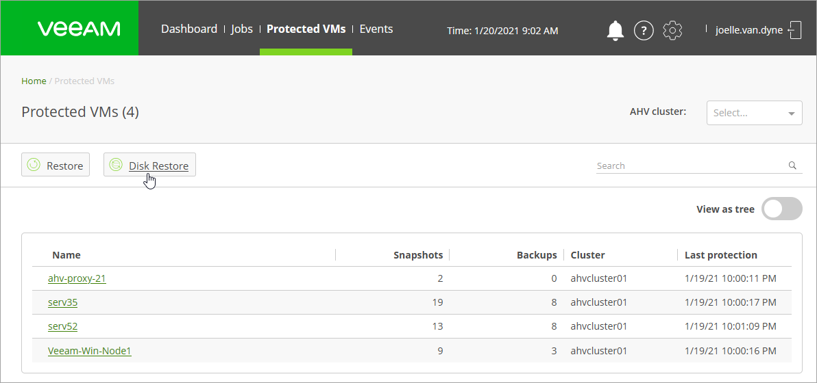Open the Veeam-Win-Node1 VM link
Screen dimensions: 817x383
(x=90, y=351)
